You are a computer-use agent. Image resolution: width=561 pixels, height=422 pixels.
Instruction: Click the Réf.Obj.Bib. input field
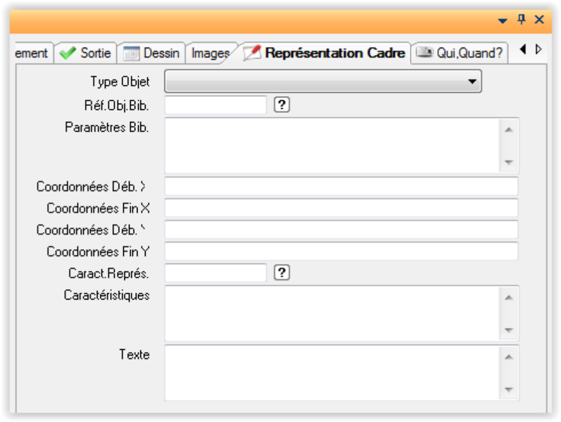[215, 105]
